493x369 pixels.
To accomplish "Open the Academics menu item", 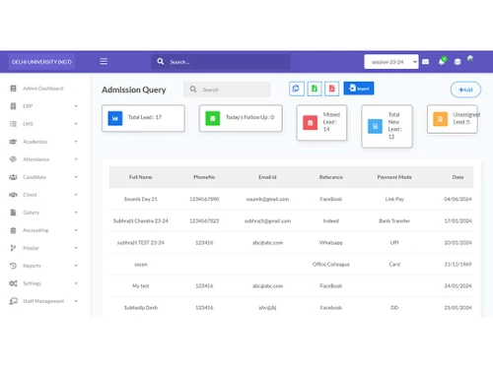I will tap(35, 142).
